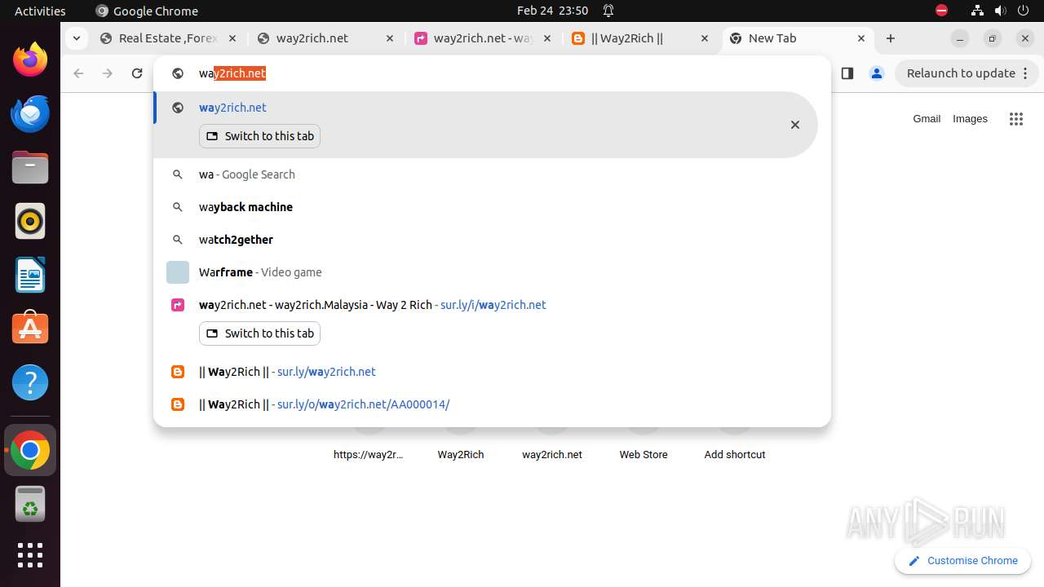
Task: Open Rhythmbox music player in dock
Action: (30, 222)
